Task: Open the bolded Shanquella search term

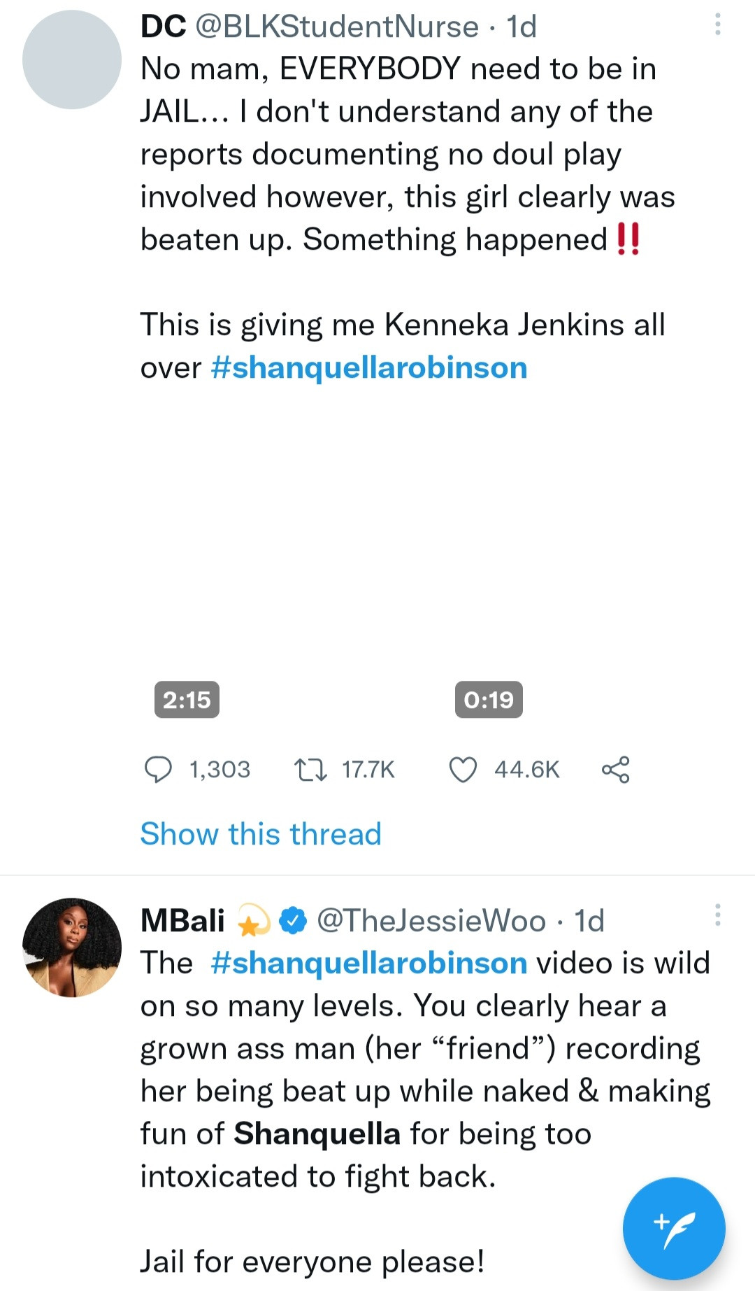Action: (x=317, y=1134)
